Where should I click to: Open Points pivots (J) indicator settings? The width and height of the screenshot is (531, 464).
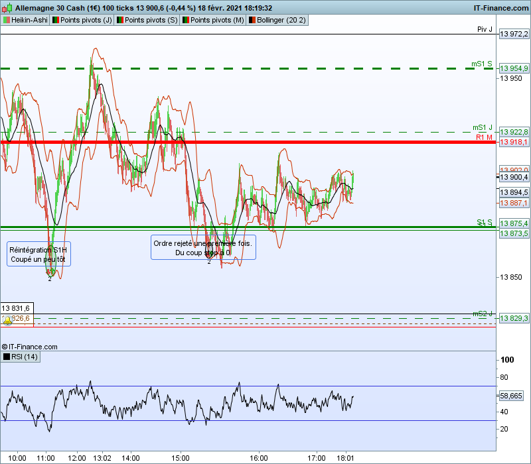click(x=82, y=20)
